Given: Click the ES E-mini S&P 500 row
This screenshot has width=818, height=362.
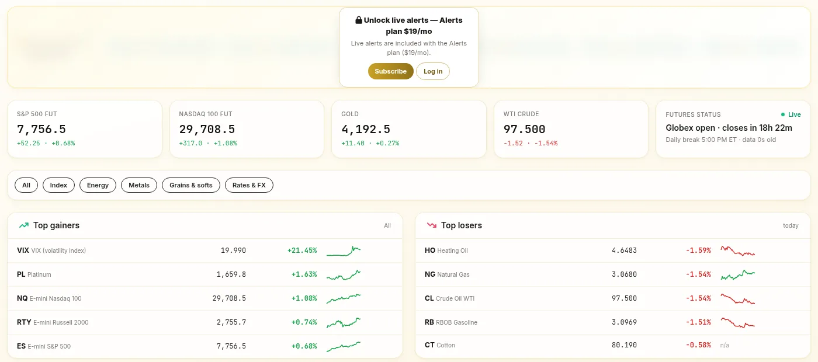Looking at the screenshot, I should click(205, 346).
